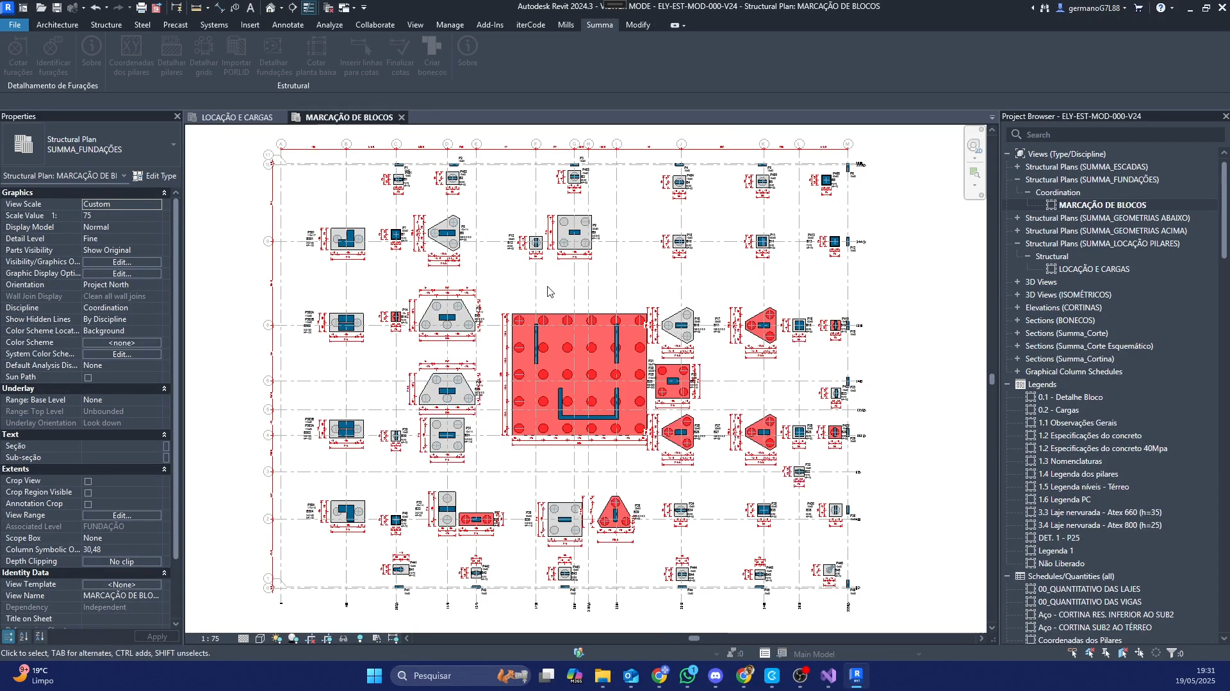Open the Structural Plan instance filter dropdown

point(124,176)
